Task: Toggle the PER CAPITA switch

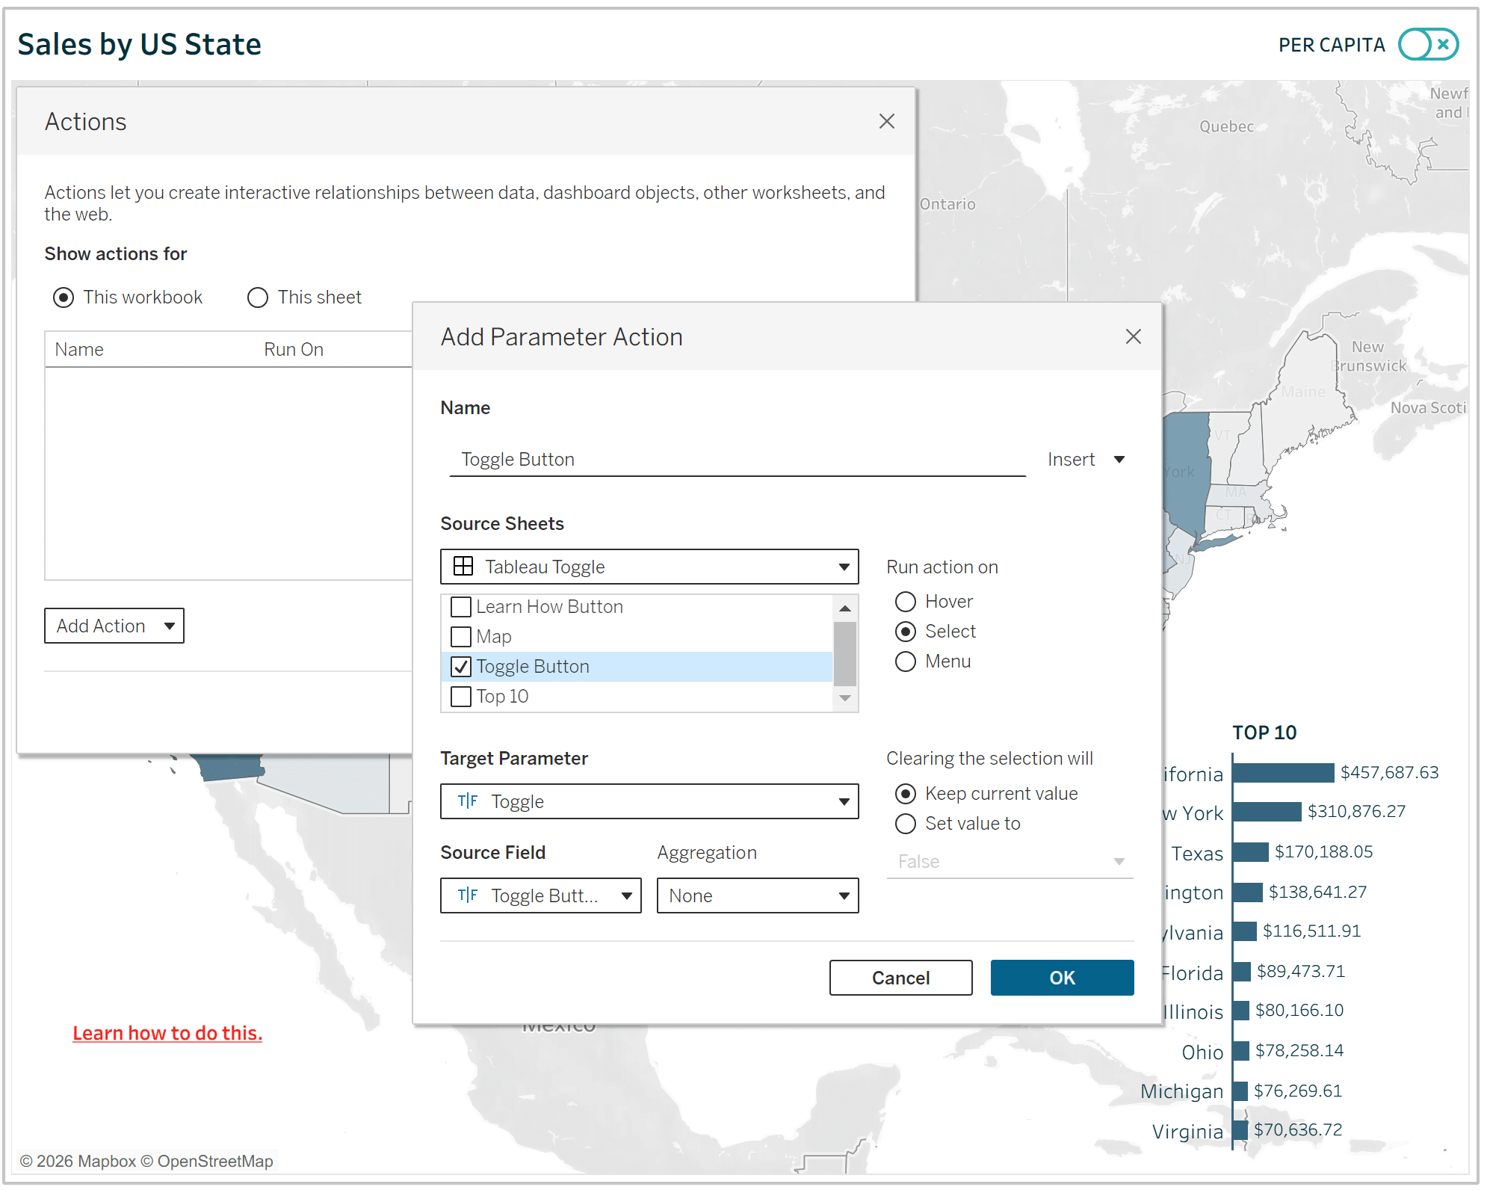Action: [1428, 45]
